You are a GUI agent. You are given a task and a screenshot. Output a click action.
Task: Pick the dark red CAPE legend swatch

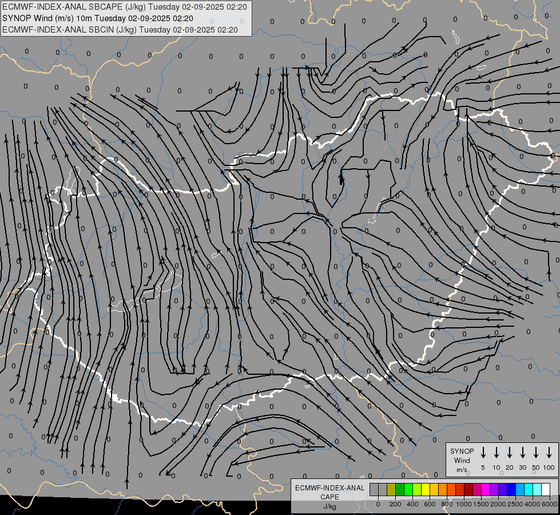(x=468, y=489)
